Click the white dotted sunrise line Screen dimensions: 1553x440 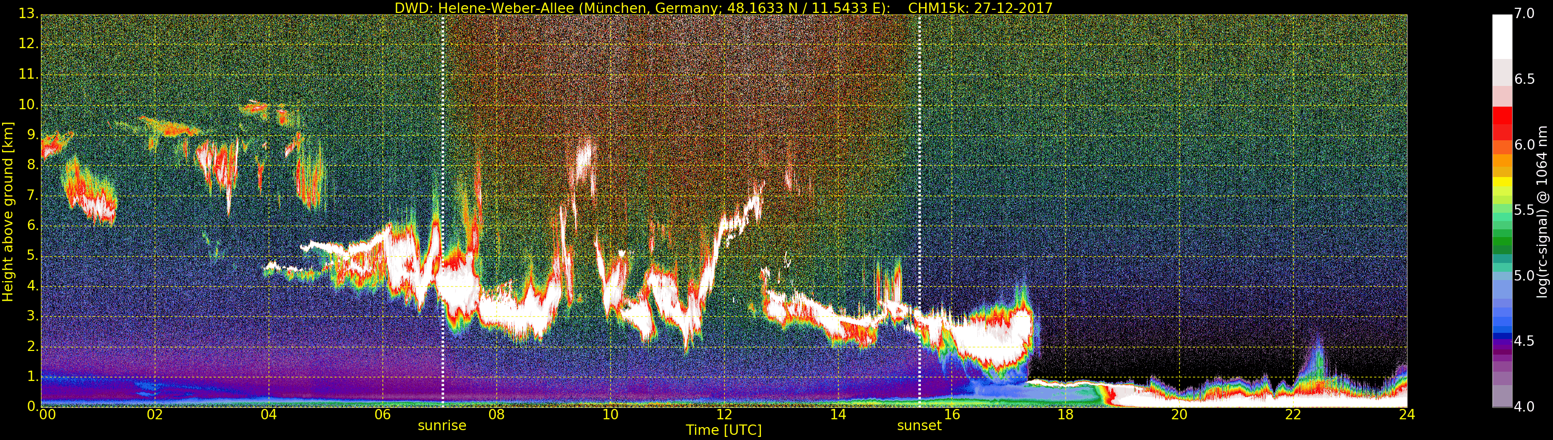pos(443,211)
